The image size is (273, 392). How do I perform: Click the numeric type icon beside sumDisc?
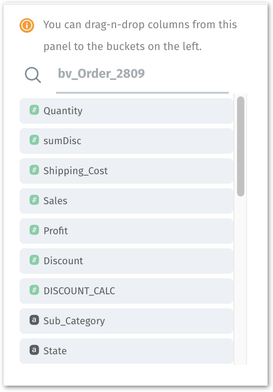[34, 140]
